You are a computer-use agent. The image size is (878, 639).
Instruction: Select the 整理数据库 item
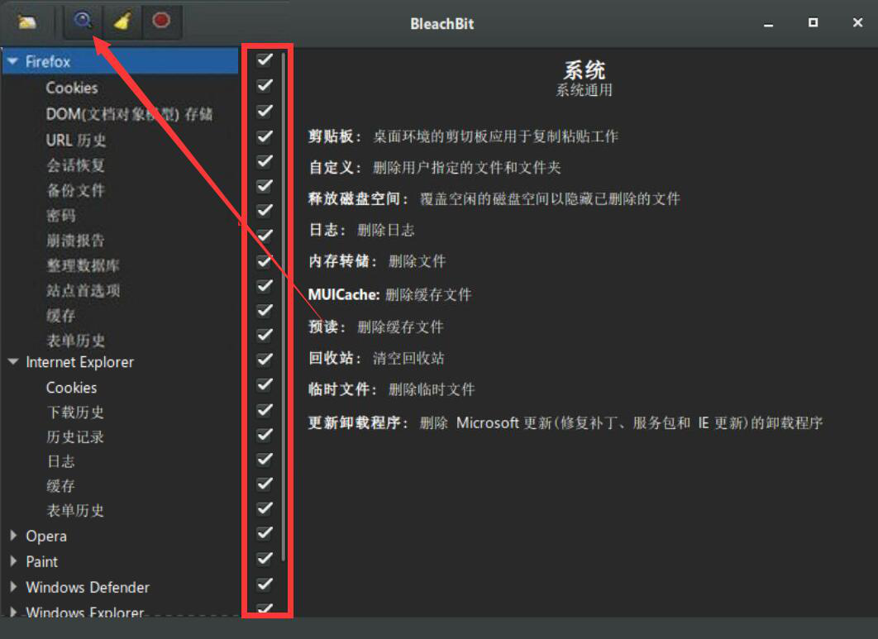(x=83, y=265)
